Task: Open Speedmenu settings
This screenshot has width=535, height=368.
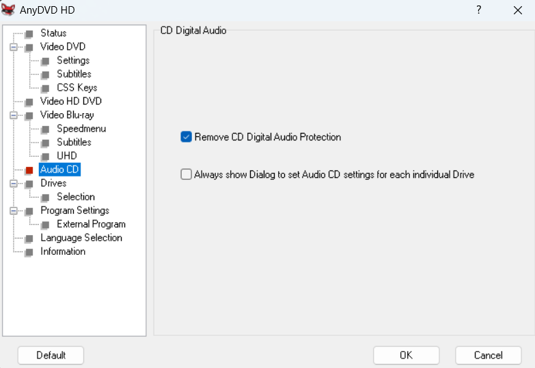Action: coord(81,128)
